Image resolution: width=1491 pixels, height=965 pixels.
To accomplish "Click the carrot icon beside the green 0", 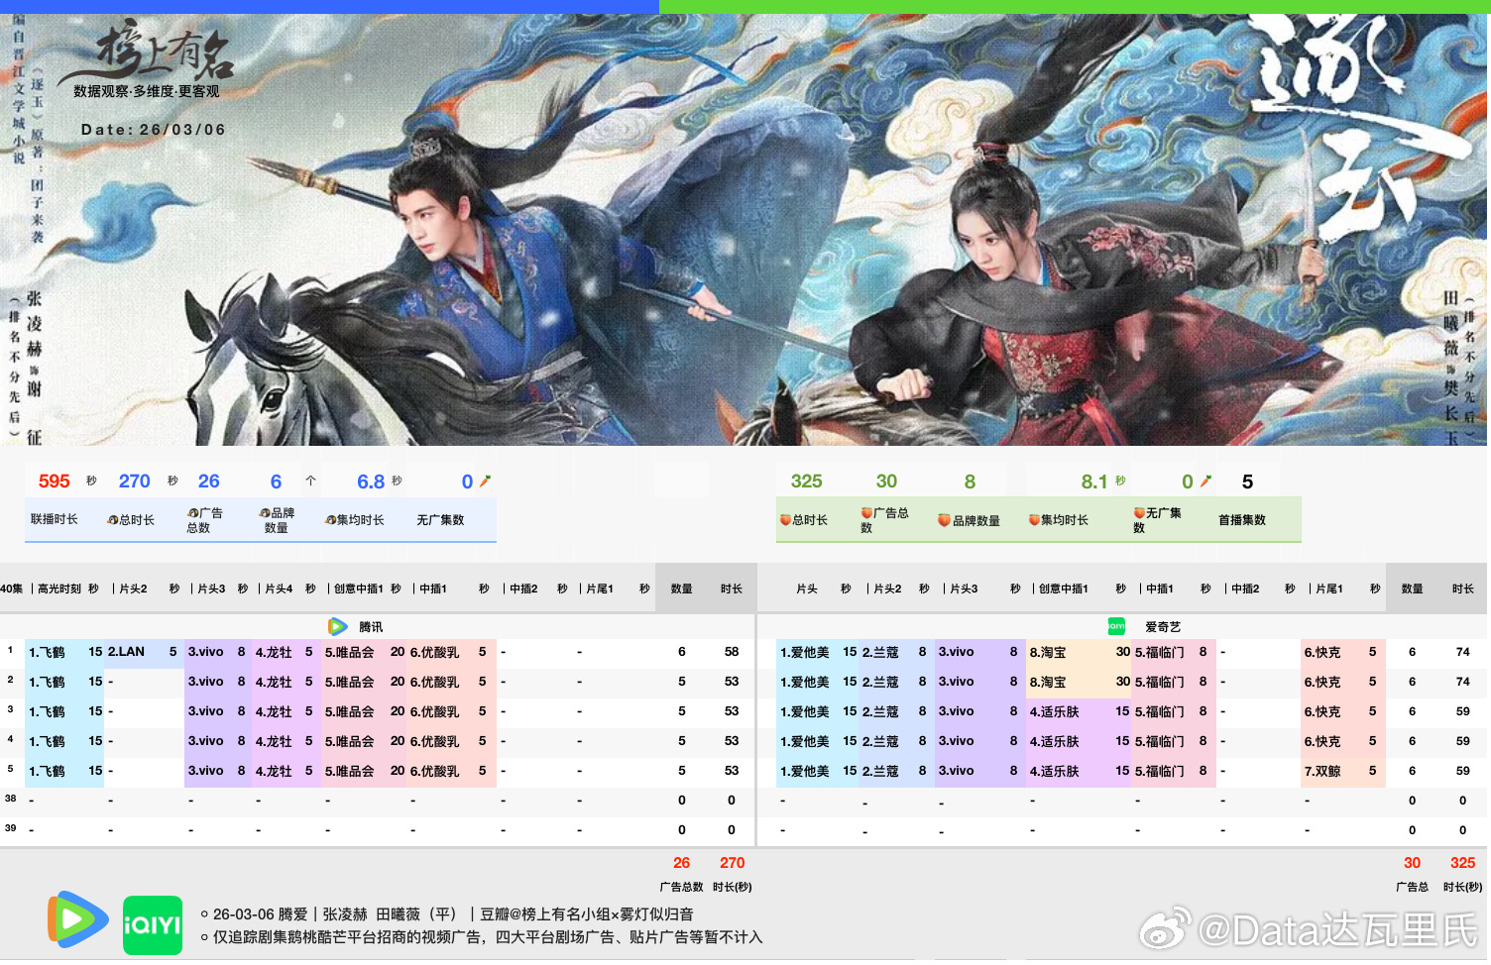I will pos(1205,481).
